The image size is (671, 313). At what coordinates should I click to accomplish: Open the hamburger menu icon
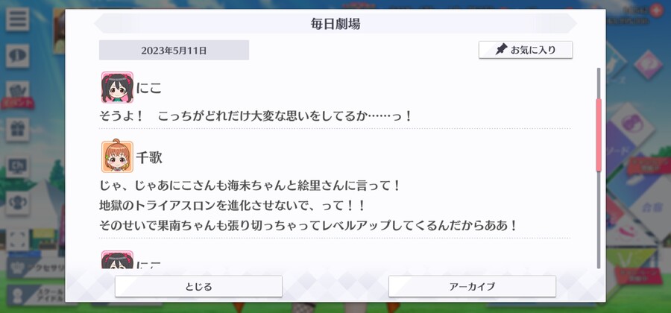coord(18,19)
